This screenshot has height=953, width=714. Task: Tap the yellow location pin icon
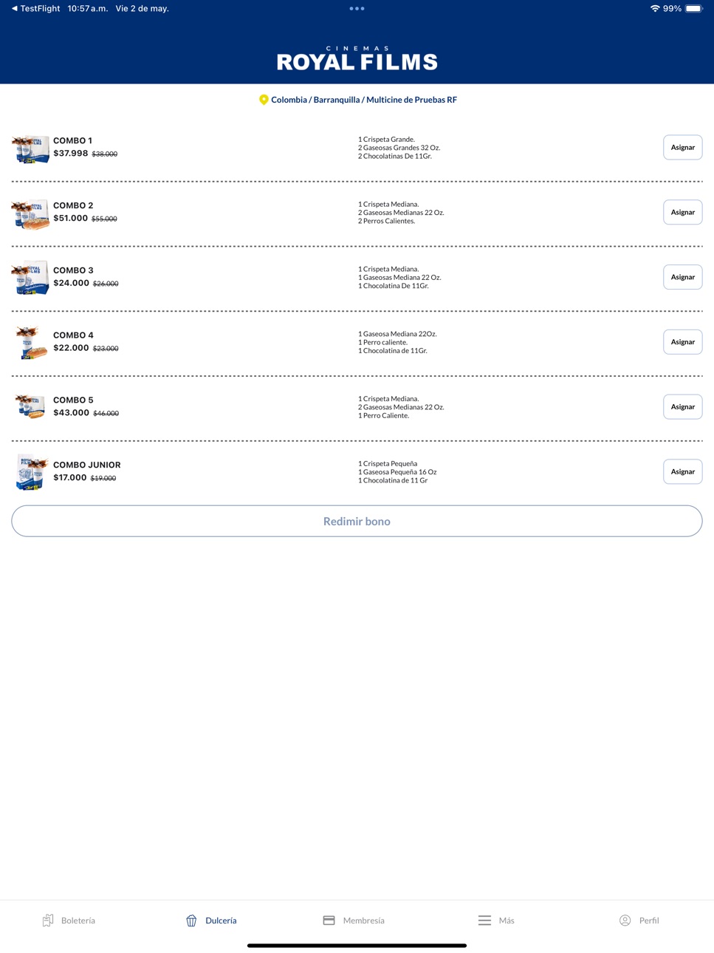tap(264, 100)
